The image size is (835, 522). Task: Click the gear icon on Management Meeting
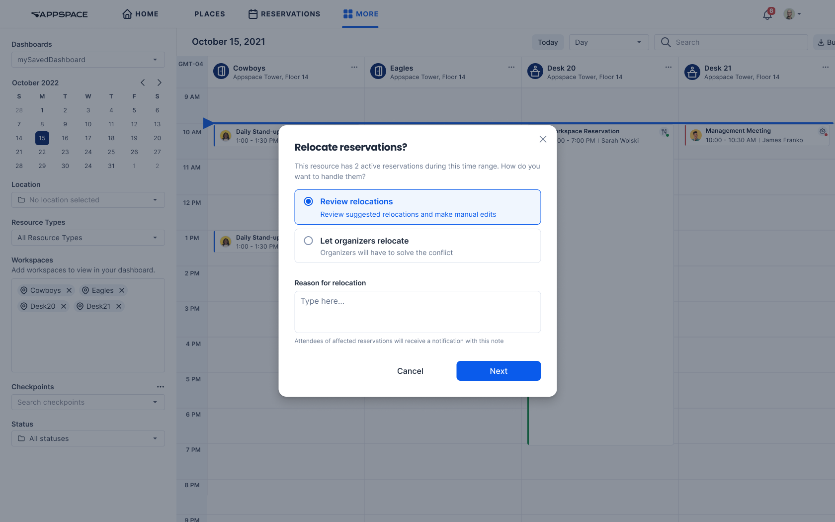[822, 131]
